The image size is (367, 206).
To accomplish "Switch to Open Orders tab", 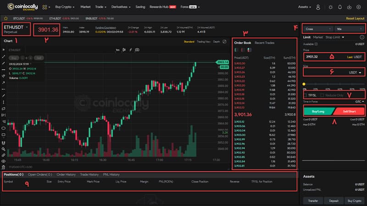I will click(x=40, y=174).
